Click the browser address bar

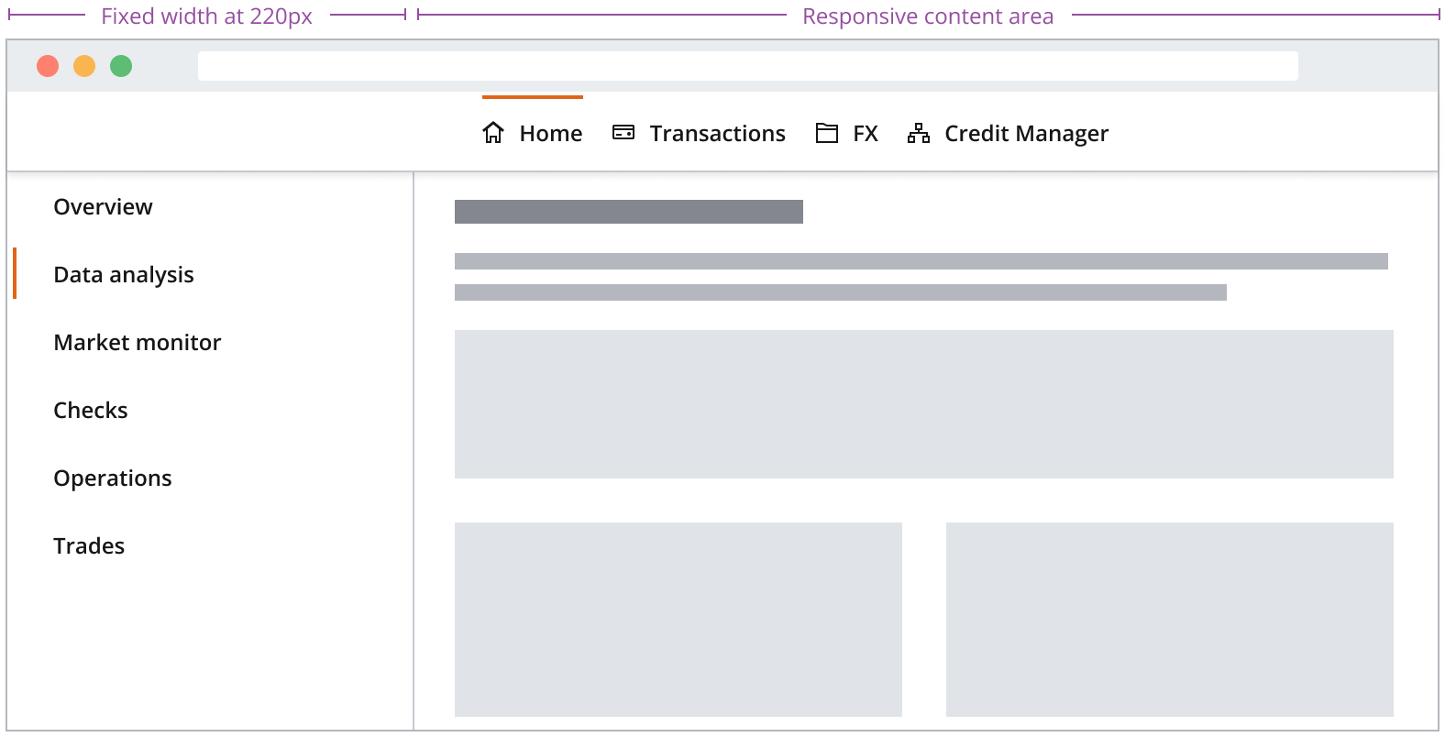747,66
